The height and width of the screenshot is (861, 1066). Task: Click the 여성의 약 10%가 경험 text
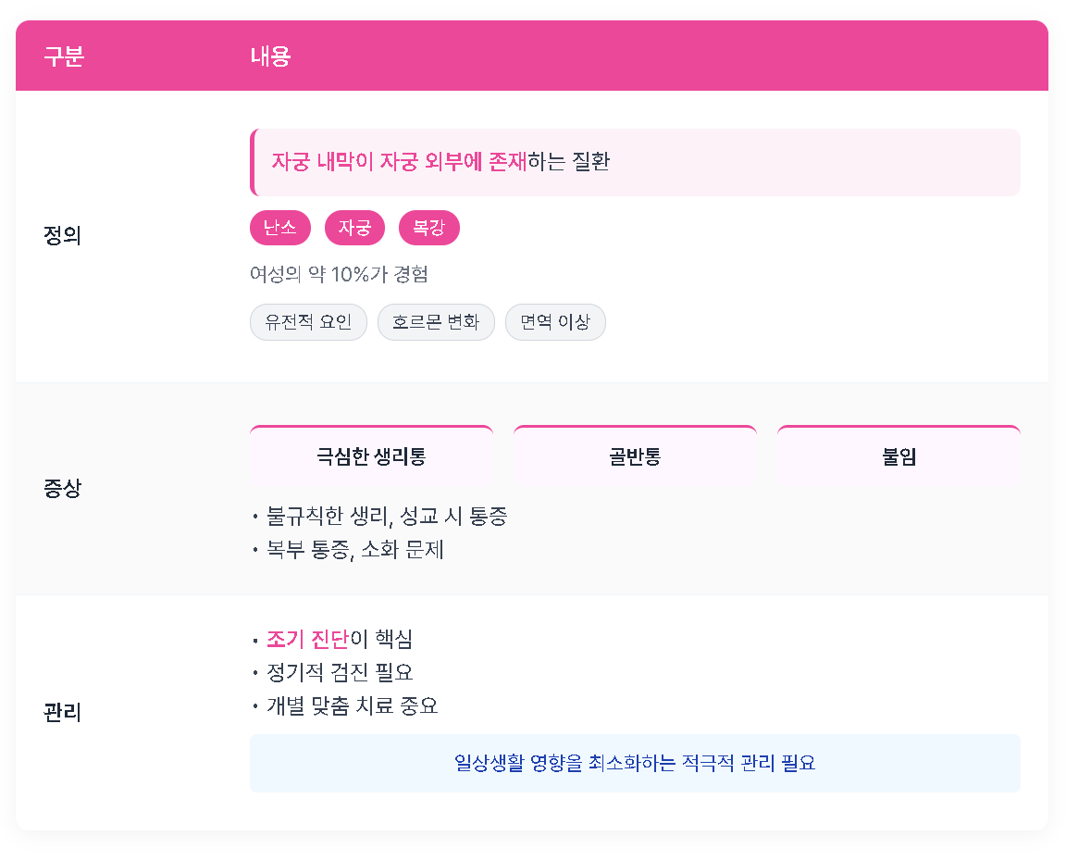pyautogui.click(x=340, y=274)
